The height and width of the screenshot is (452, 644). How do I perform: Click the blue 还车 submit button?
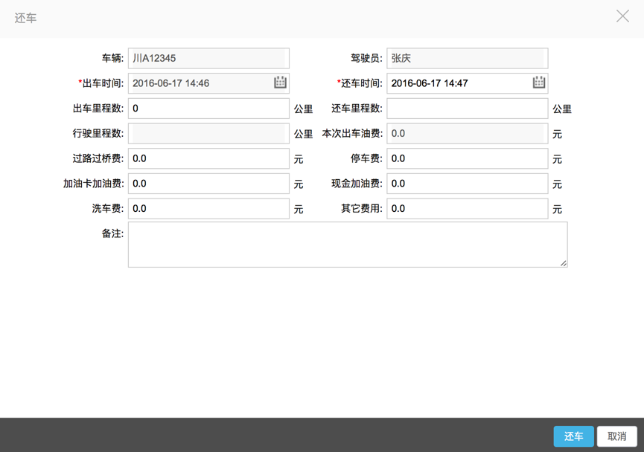point(573,436)
